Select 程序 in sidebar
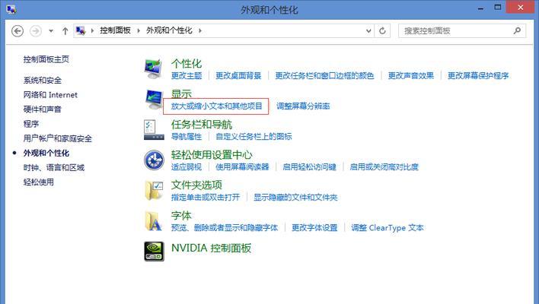539x304 pixels. click(31, 124)
